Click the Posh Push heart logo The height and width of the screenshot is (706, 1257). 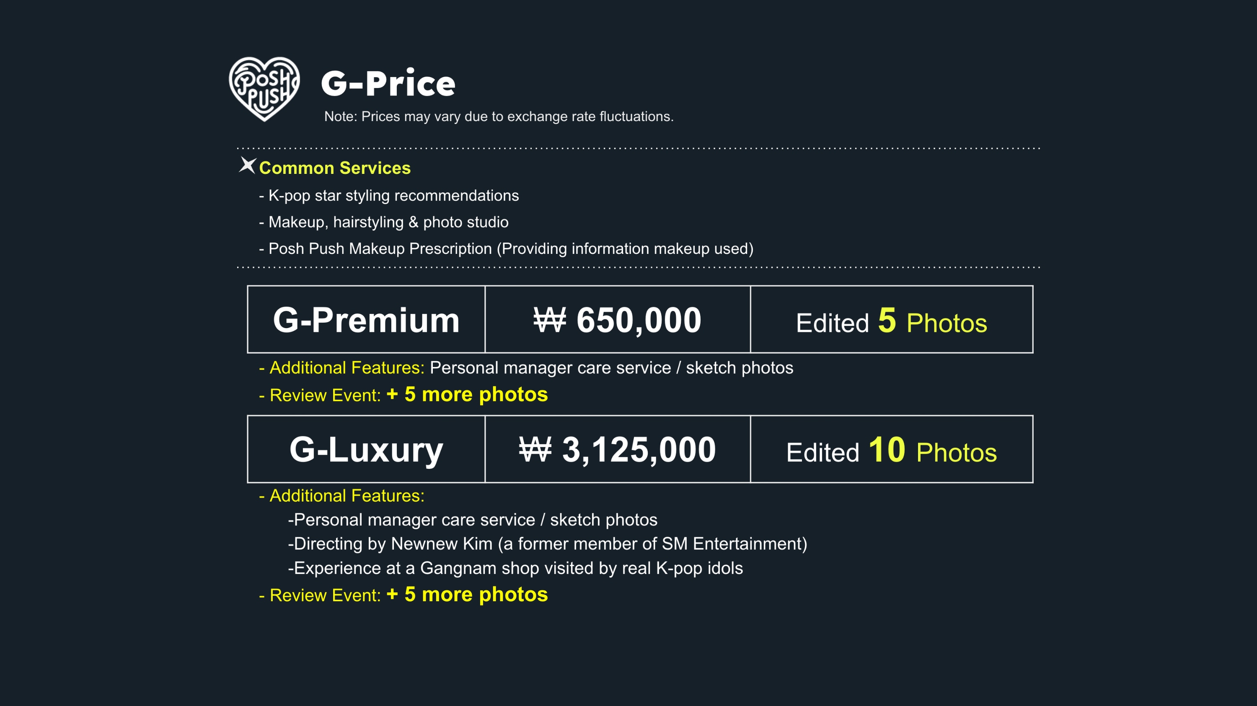point(264,88)
